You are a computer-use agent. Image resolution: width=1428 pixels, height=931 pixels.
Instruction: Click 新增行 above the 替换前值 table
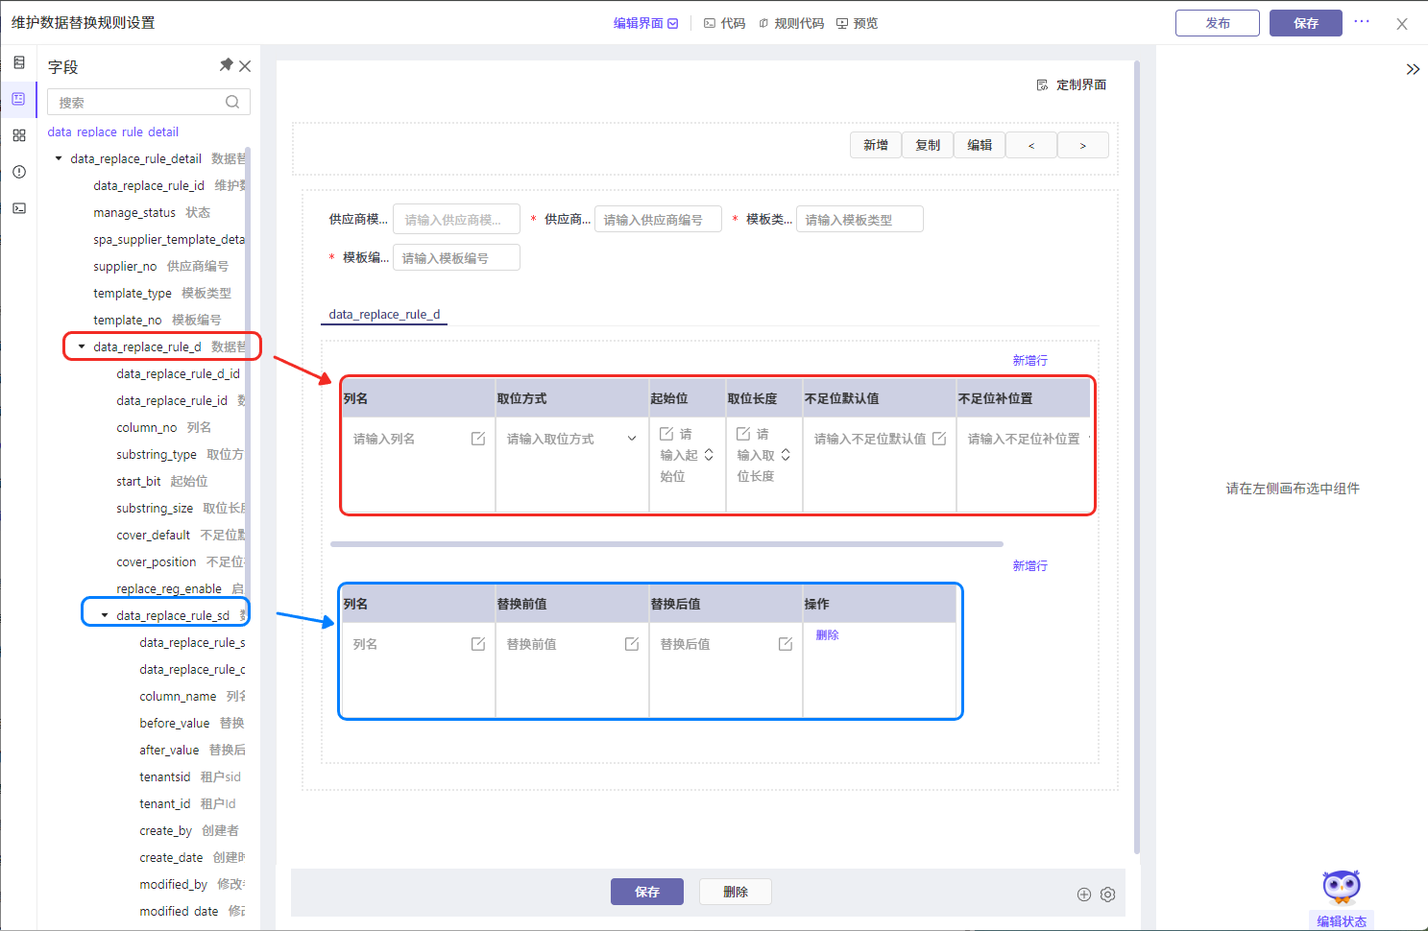pyautogui.click(x=1030, y=566)
